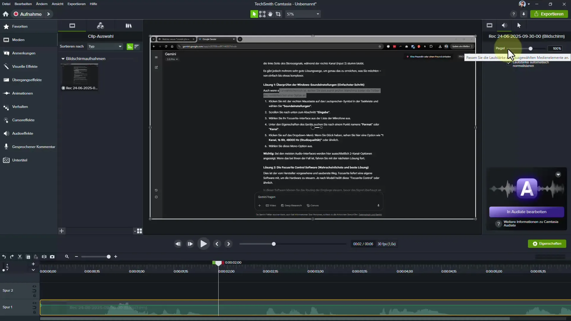
Task: Open the Sortieren nach Typ dropdown
Action: (x=105, y=47)
